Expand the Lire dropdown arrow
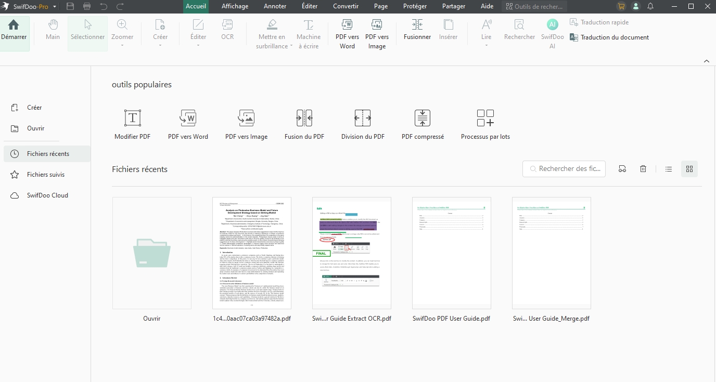Image resolution: width=716 pixels, height=382 pixels. pos(487,46)
